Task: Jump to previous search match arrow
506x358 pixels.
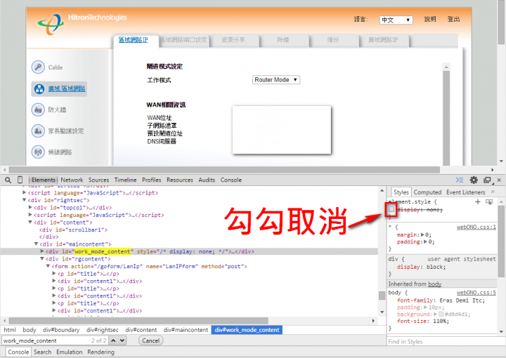Action: [x=113, y=340]
